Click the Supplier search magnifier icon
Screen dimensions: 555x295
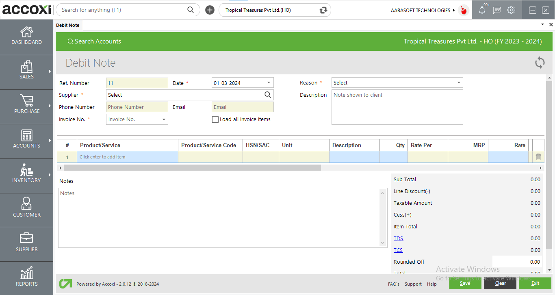coord(268,95)
